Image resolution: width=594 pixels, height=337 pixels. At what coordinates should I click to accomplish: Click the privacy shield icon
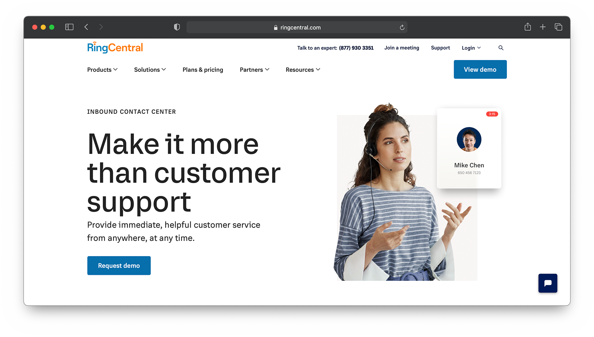pyautogui.click(x=177, y=27)
